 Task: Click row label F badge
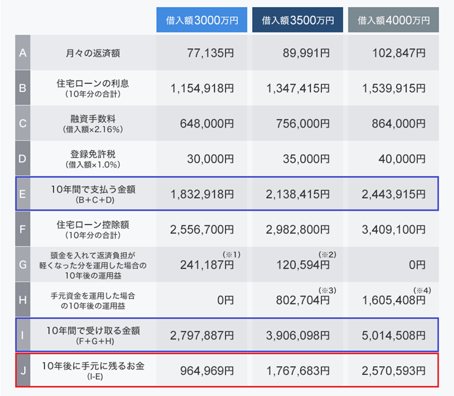23,229
